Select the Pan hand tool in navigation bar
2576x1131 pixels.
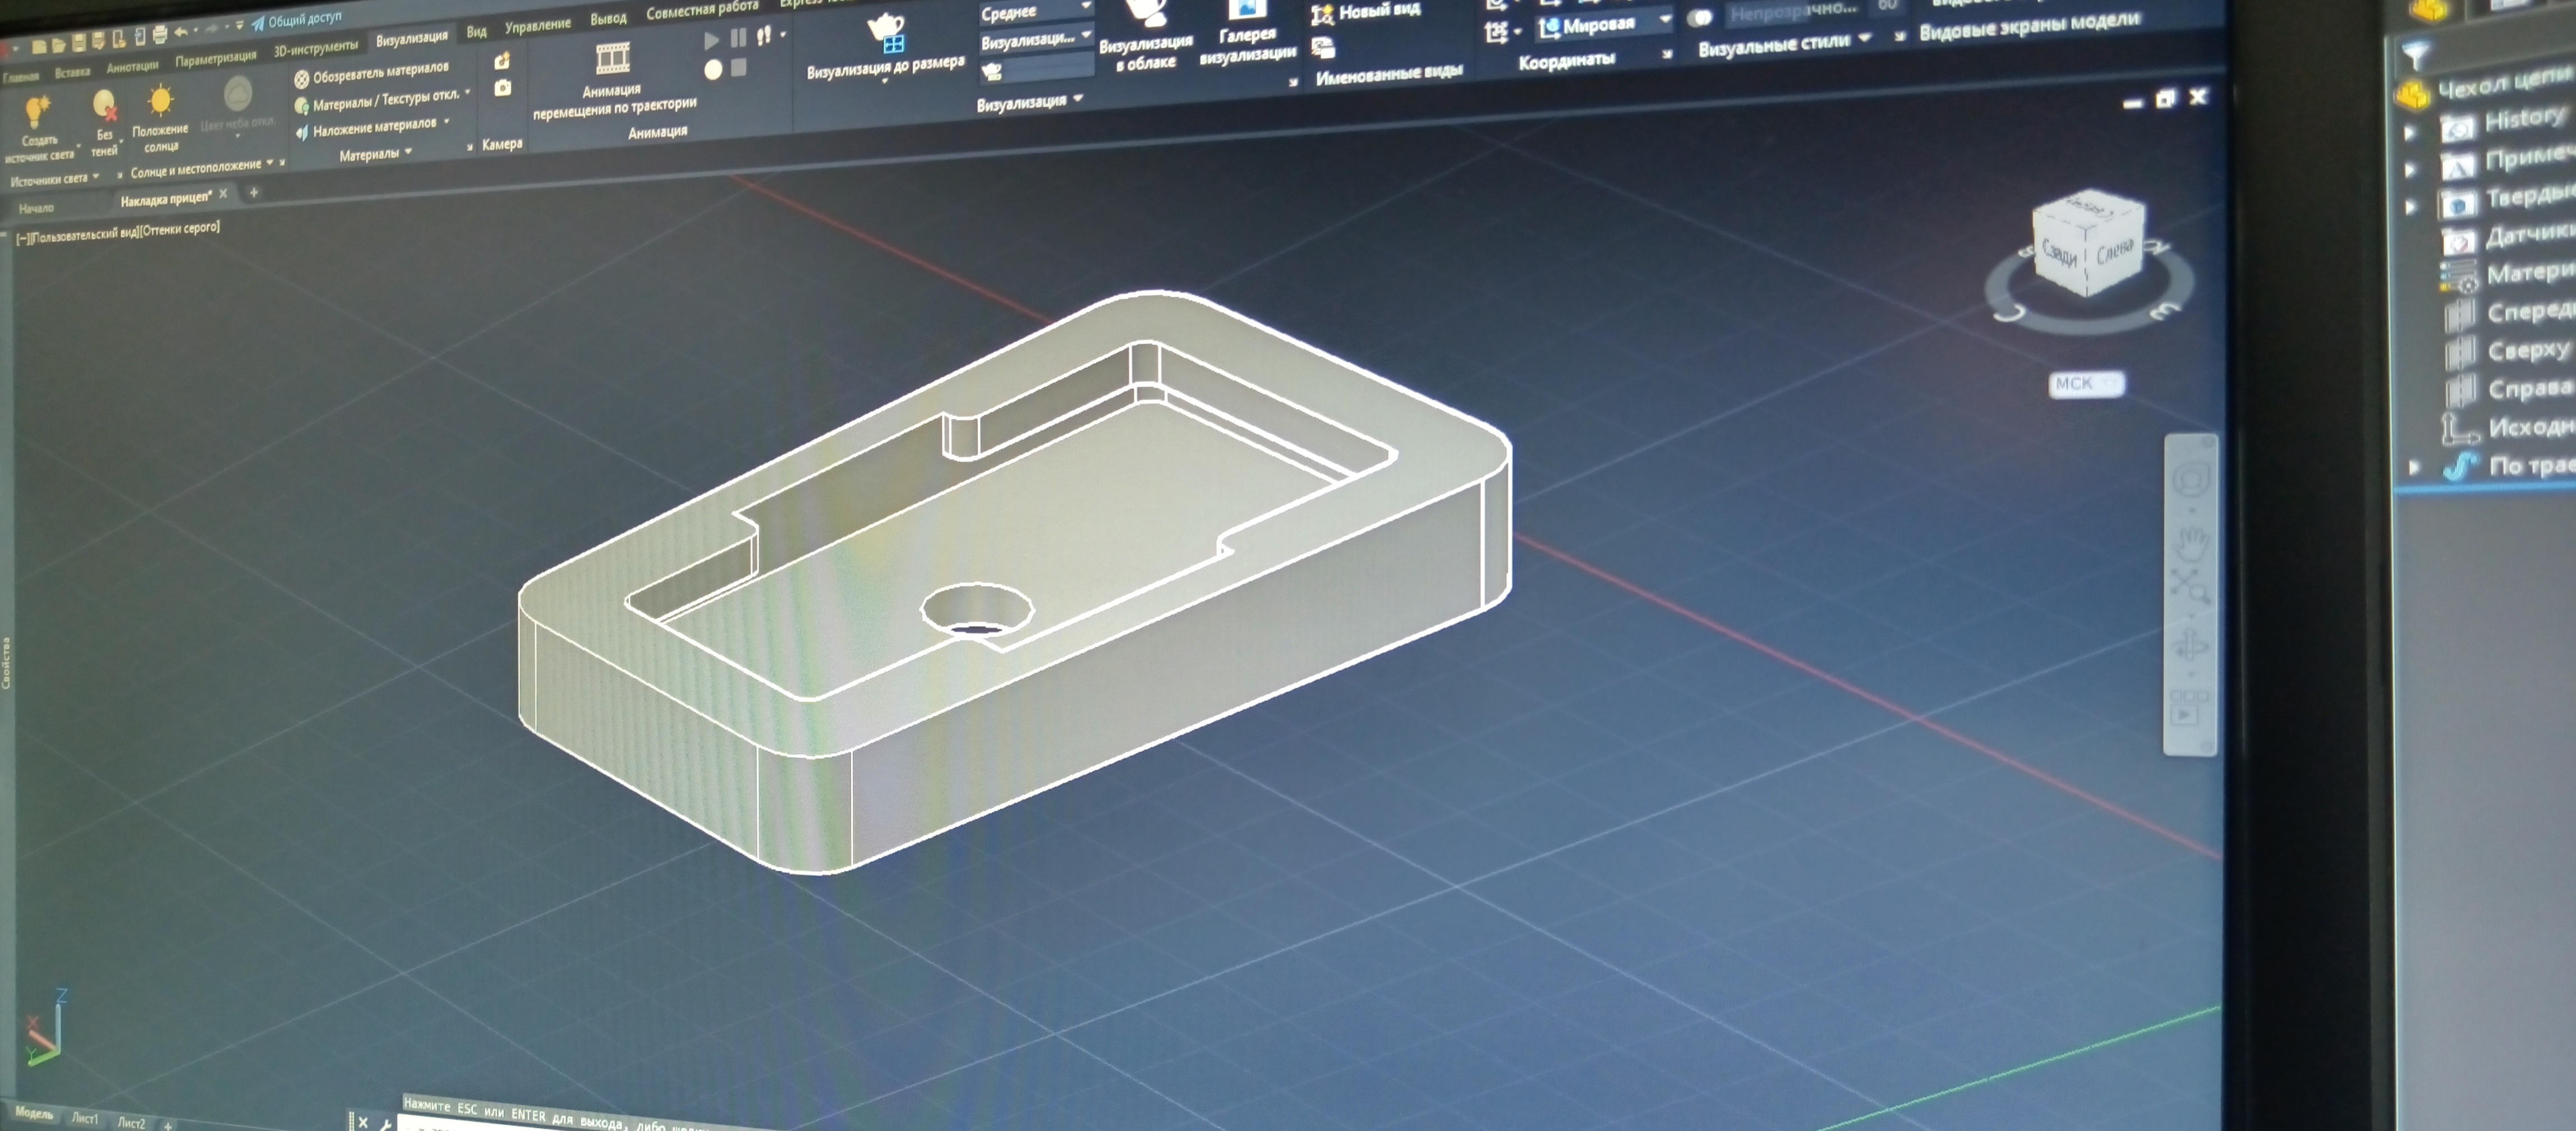(x=2192, y=541)
